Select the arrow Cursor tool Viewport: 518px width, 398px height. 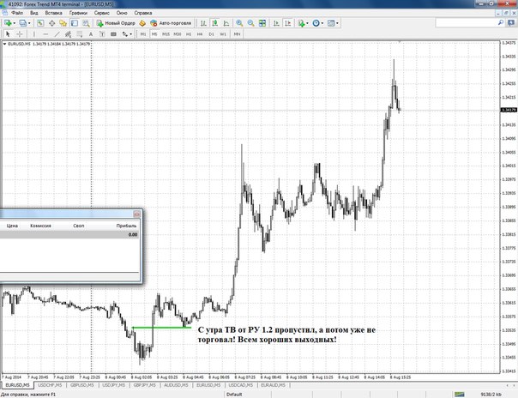[x=8, y=34]
